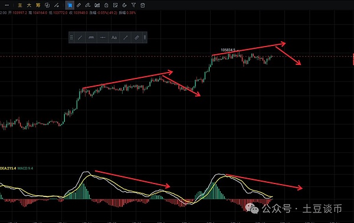Click the change value -0.05%(-49.2)
Screen dimensions: 354x223
(107, 13)
